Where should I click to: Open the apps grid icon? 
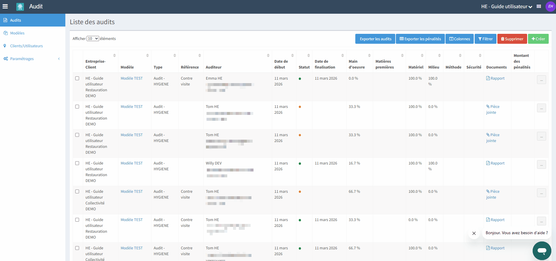click(539, 6)
